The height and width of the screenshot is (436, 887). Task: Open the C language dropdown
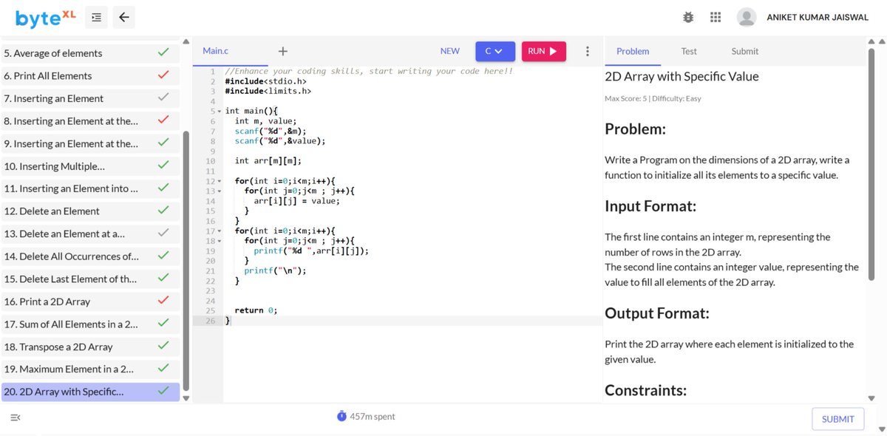[x=495, y=51]
